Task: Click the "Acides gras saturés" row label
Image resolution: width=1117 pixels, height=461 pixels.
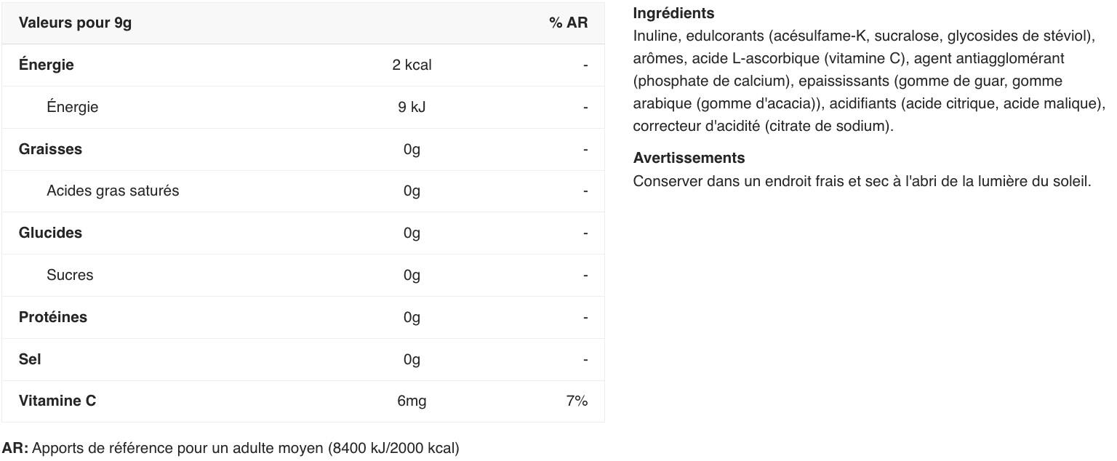Action: pyautogui.click(x=113, y=191)
